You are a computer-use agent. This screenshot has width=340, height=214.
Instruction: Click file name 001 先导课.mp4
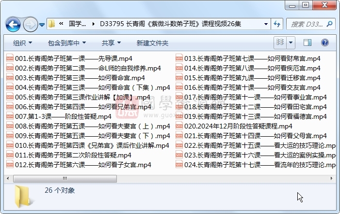74,58
